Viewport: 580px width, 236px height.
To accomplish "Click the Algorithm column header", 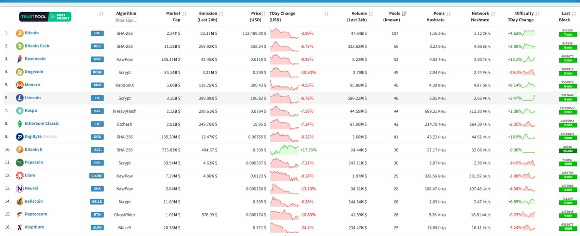I will (x=127, y=14).
